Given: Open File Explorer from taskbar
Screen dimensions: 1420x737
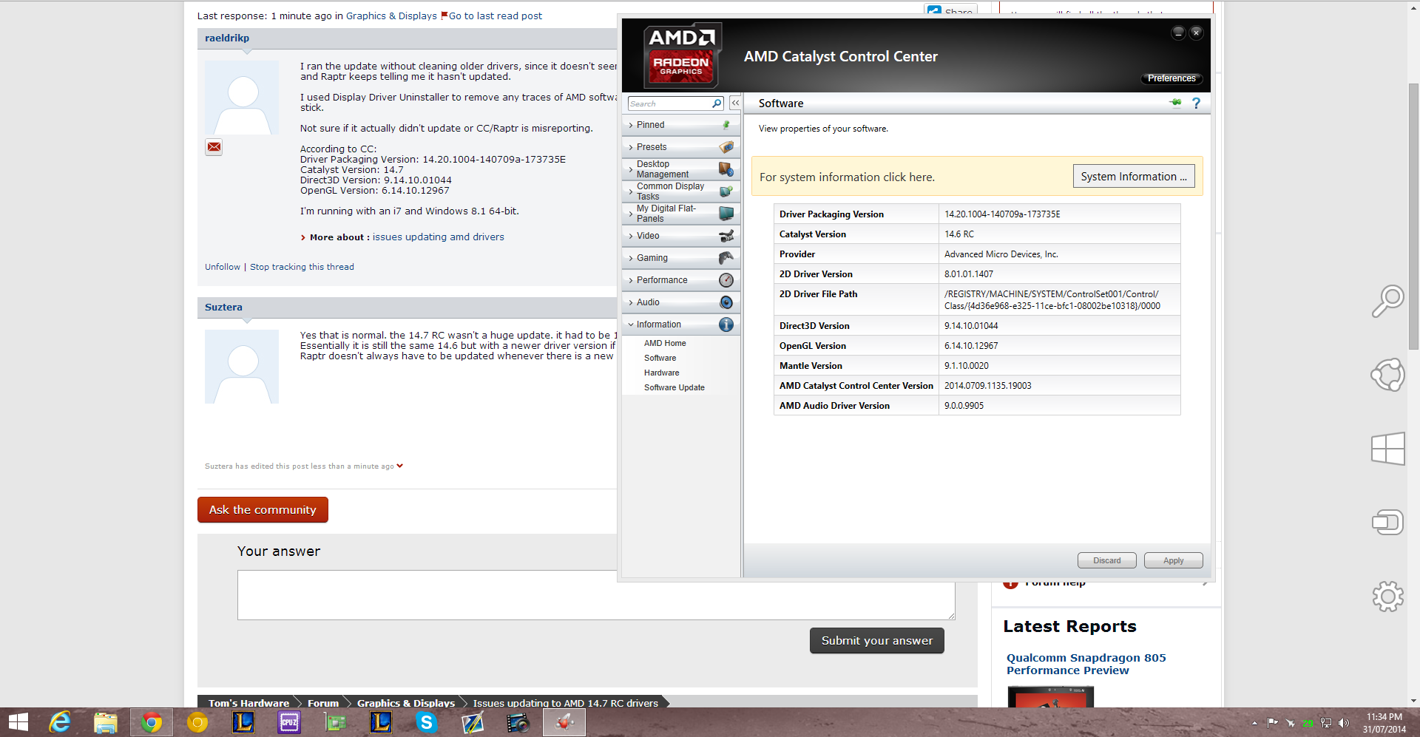Looking at the screenshot, I should click(x=106, y=722).
